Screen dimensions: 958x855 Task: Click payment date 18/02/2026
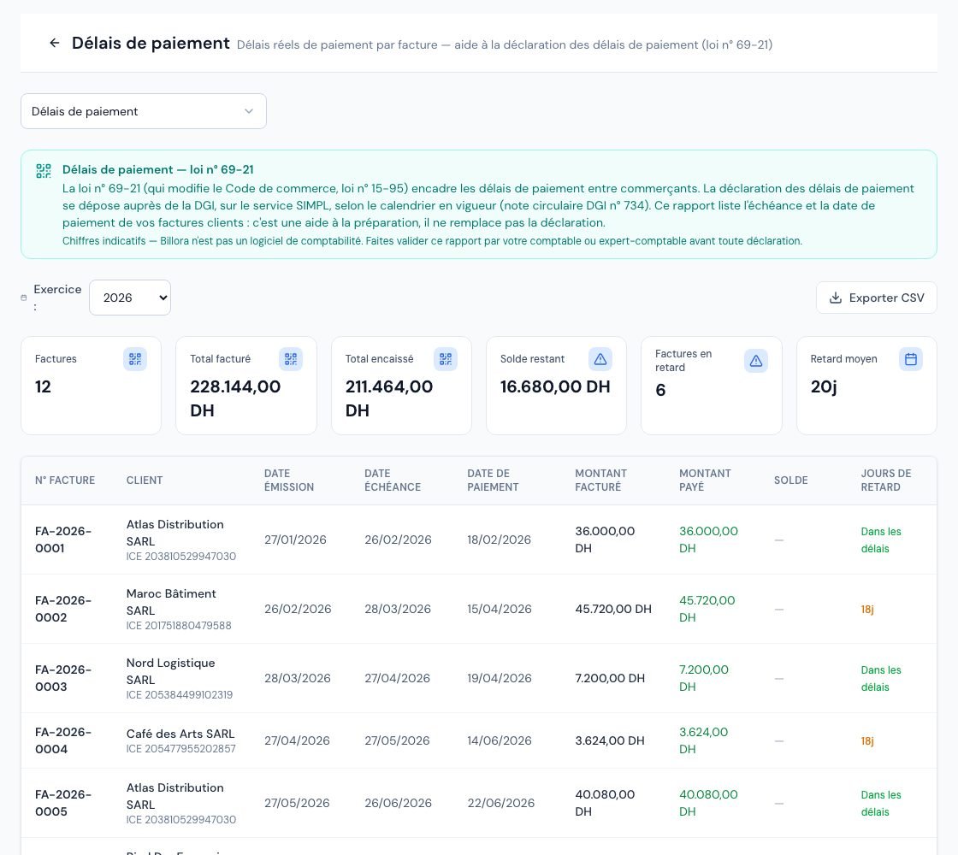point(499,540)
